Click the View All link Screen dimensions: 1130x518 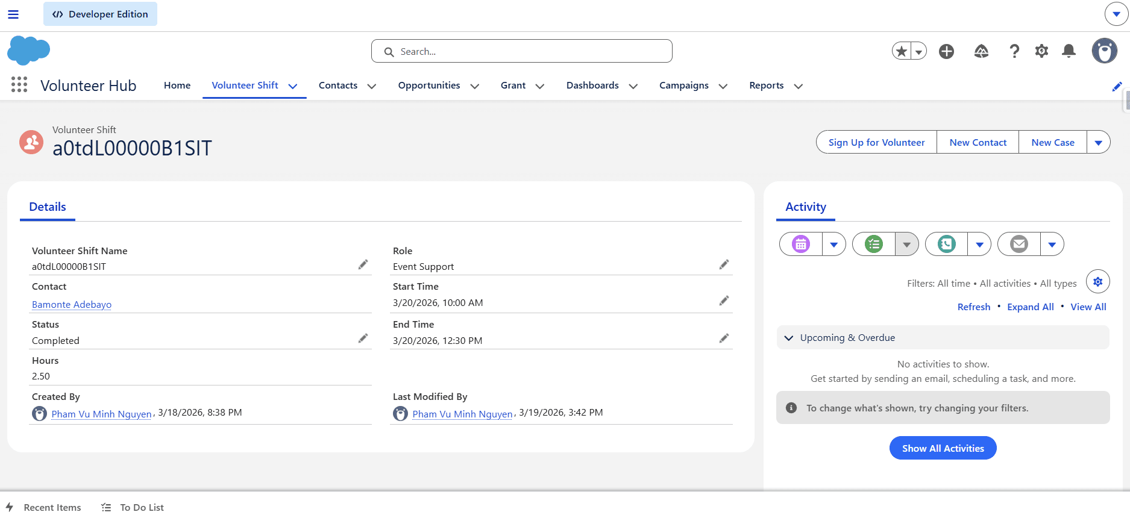pos(1088,307)
